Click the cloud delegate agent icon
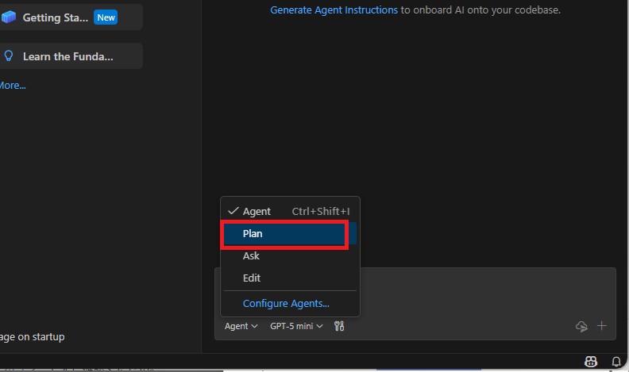This screenshot has height=372, width=629. pos(581,326)
